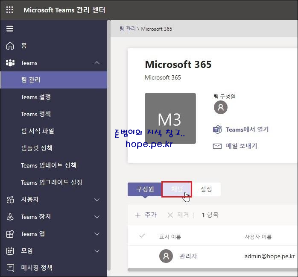Switch to the 구성원 tab
The height and width of the screenshot is (277, 298).
[145, 189]
